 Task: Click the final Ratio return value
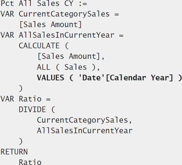tap(30, 162)
